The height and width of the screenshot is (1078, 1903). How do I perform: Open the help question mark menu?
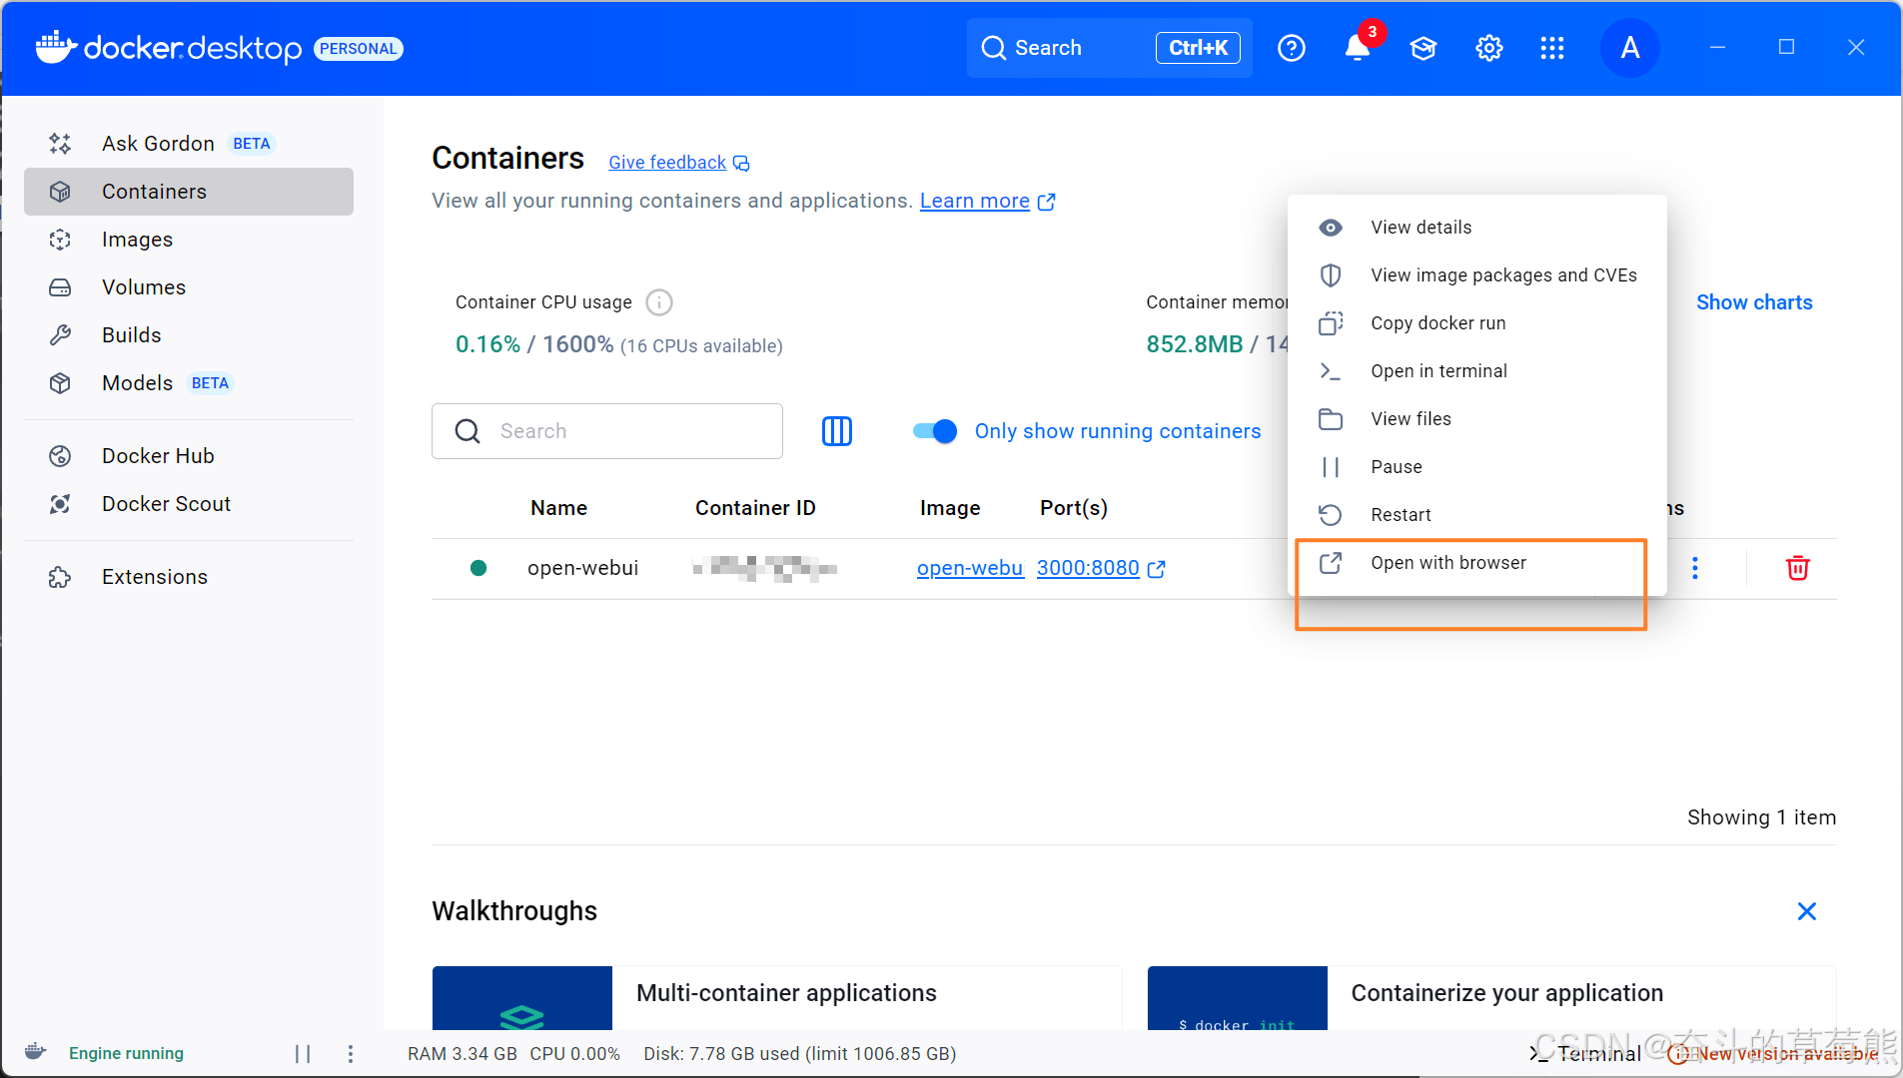(1292, 48)
